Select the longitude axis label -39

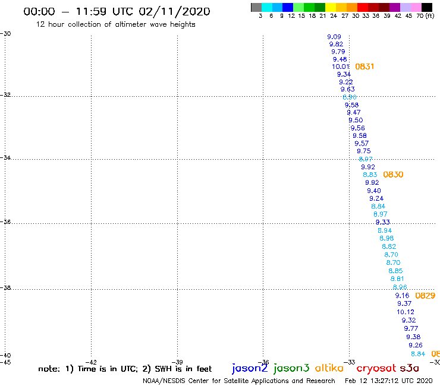[x=177, y=362]
